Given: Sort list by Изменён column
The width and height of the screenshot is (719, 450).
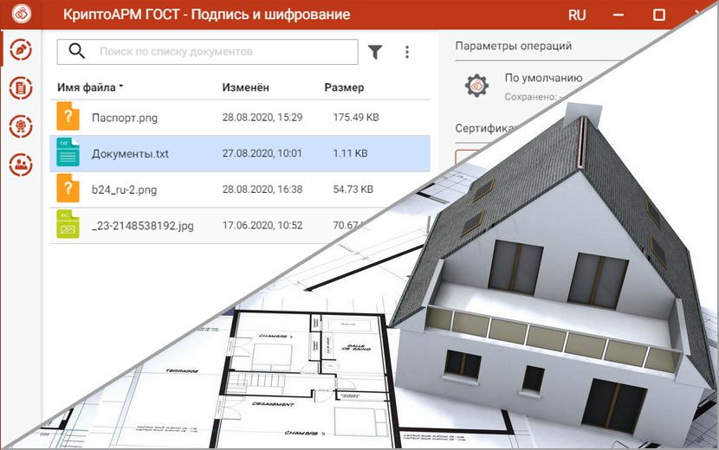Looking at the screenshot, I should (x=246, y=87).
